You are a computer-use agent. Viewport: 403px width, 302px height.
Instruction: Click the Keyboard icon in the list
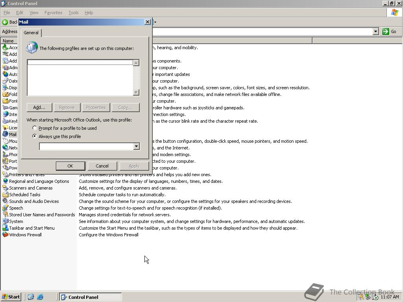[x=5, y=121]
